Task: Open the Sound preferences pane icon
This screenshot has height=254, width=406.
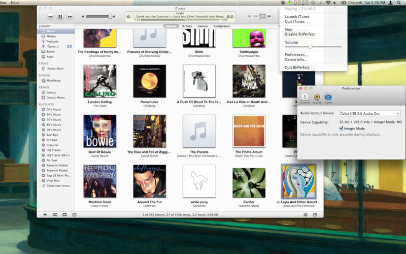Action: tap(317, 97)
